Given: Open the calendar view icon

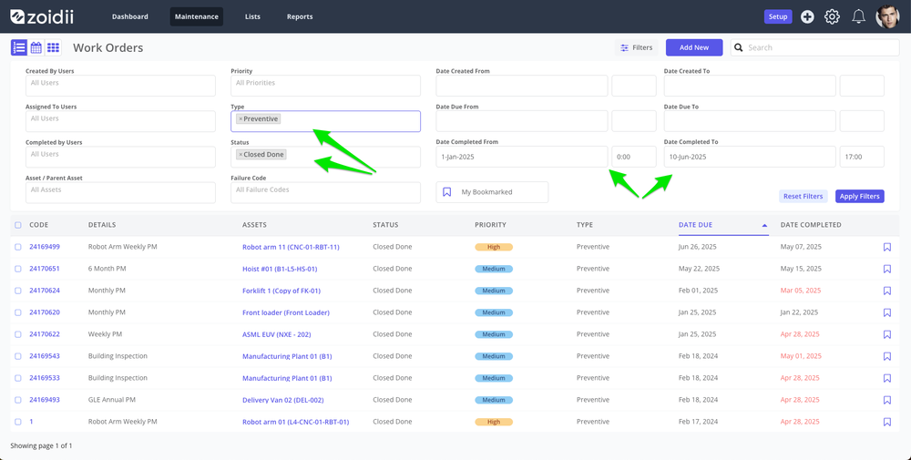Looking at the screenshot, I should [x=36, y=47].
